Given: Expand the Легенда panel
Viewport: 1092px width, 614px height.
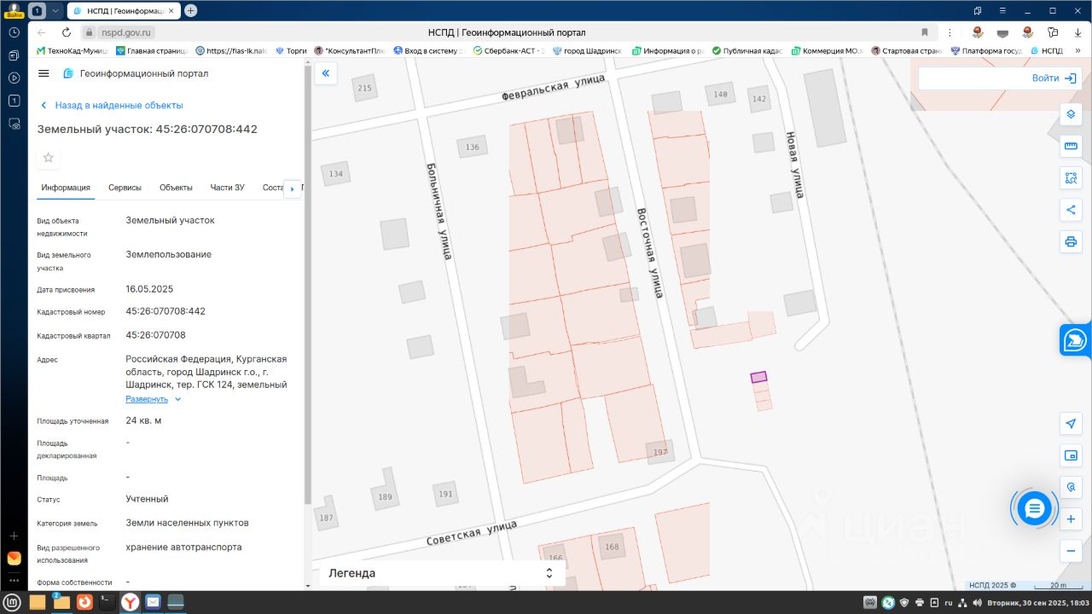Looking at the screenshot, I should [442, 573].
